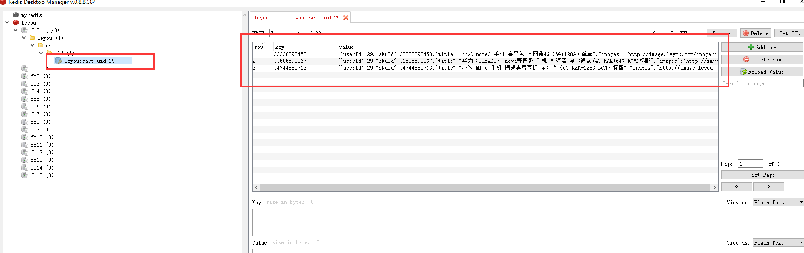Click the HASH key name field
Screen dimensions: 804x253
(x=457, y=33)
